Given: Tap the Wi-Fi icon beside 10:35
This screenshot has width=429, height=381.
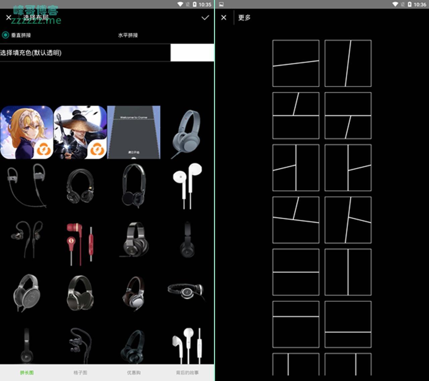Looking at the screenshot, I should coord(180,4).
